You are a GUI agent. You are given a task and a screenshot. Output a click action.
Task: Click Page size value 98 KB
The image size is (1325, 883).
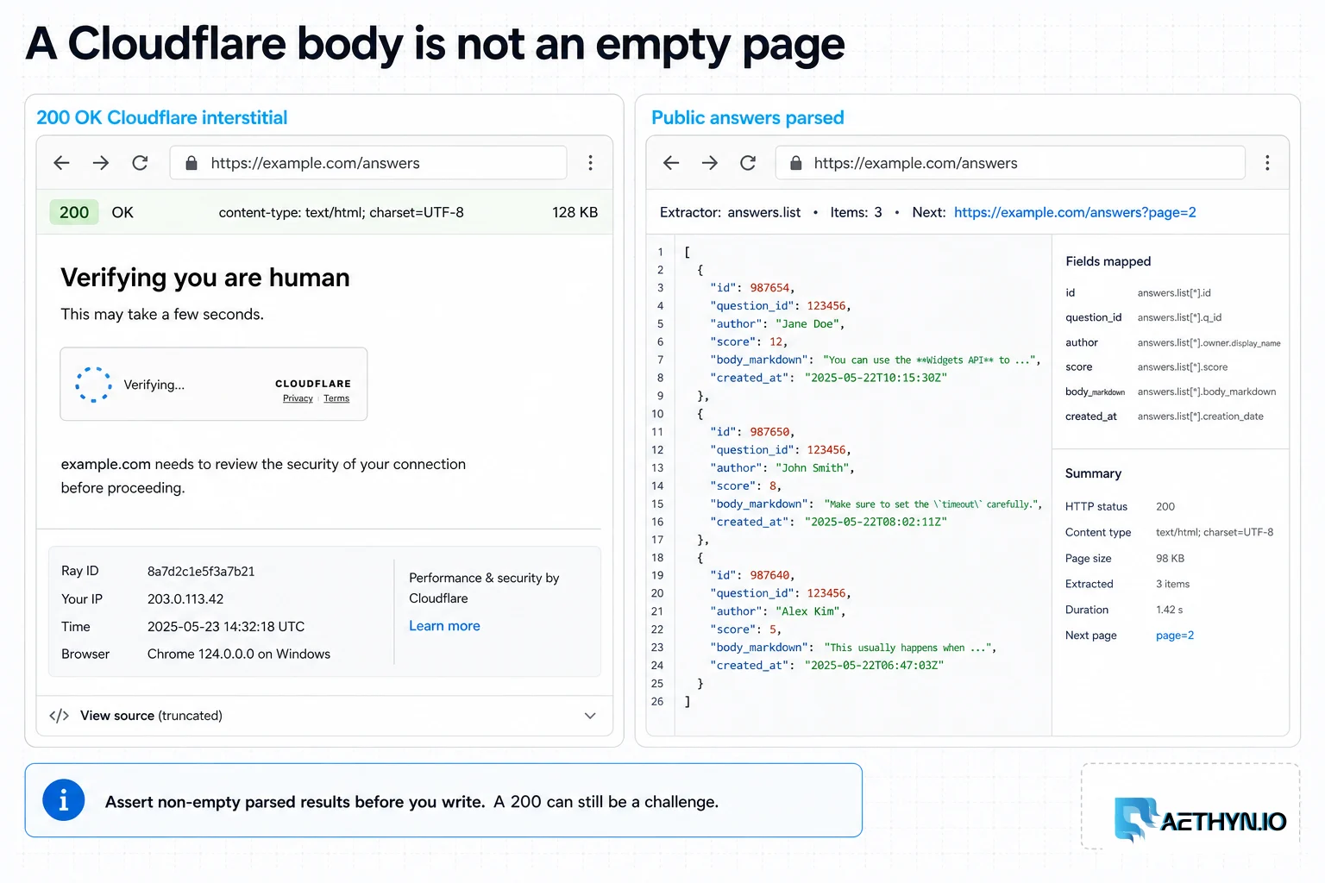pyautogui.click(x=1170, y=559)
